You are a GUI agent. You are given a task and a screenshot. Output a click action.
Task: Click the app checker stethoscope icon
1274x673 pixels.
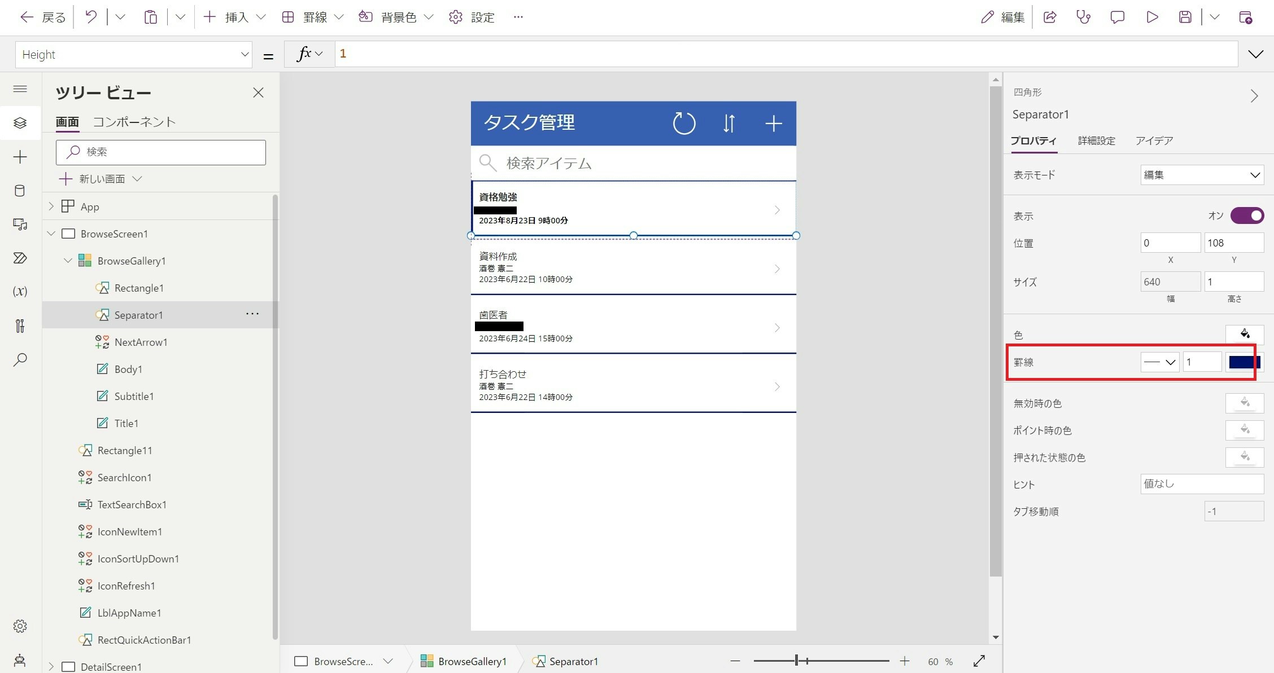click(1083, 17)
